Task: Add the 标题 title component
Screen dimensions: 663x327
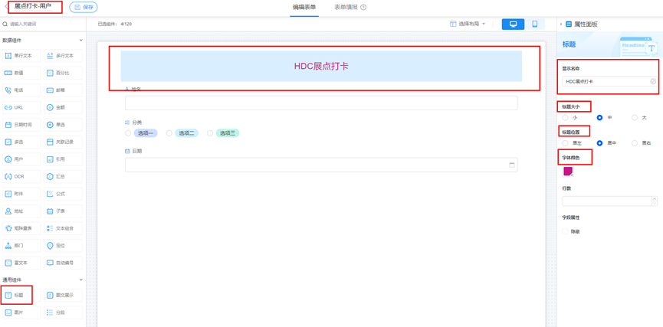Action: (x=21, y=296)
